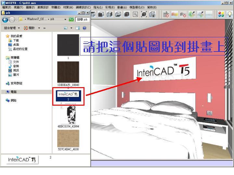
Task: Open the 組合管理 dropdown in Explorer
Action: [x=11, y=28]
